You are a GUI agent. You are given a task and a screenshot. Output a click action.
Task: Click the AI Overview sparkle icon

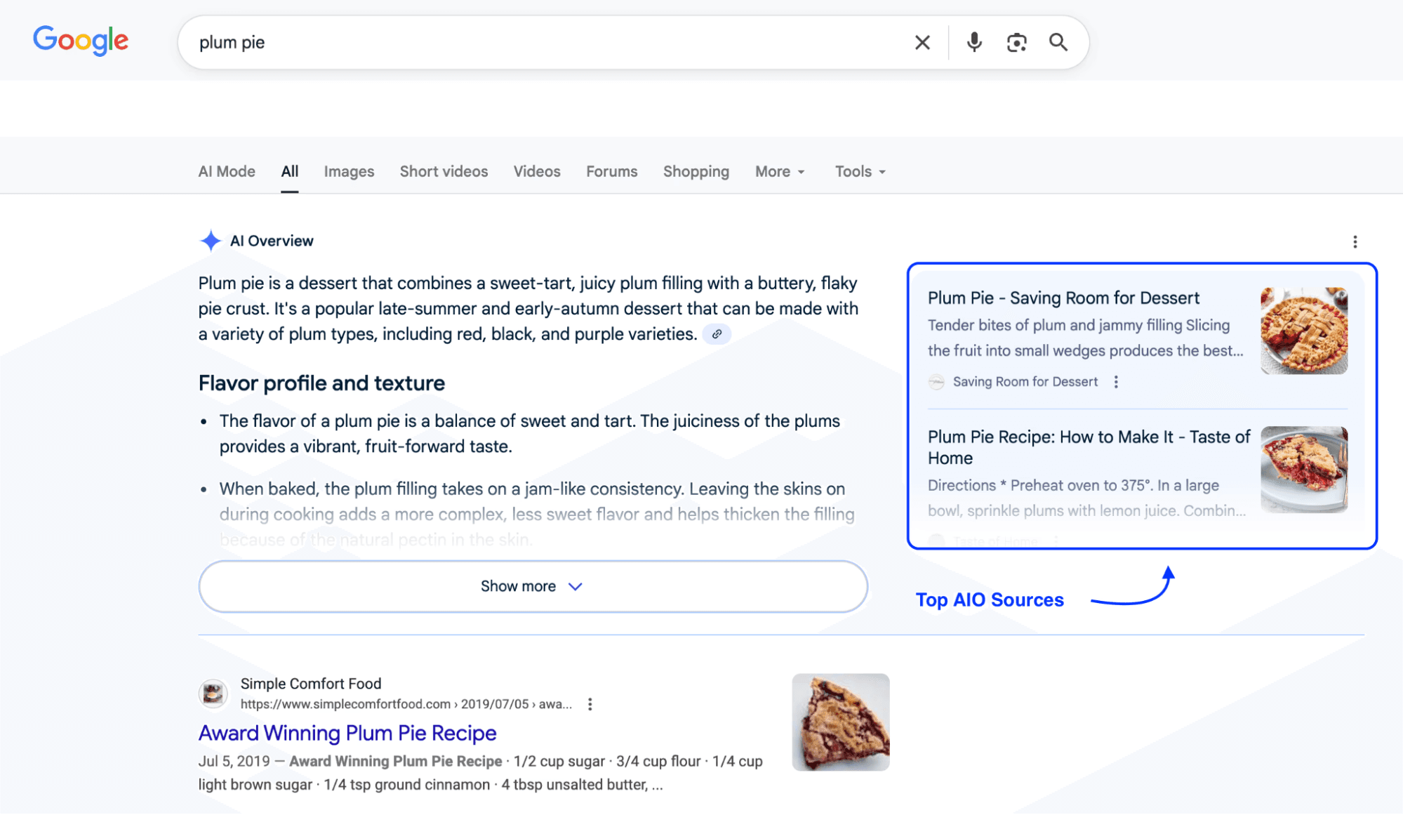(210, 241)
